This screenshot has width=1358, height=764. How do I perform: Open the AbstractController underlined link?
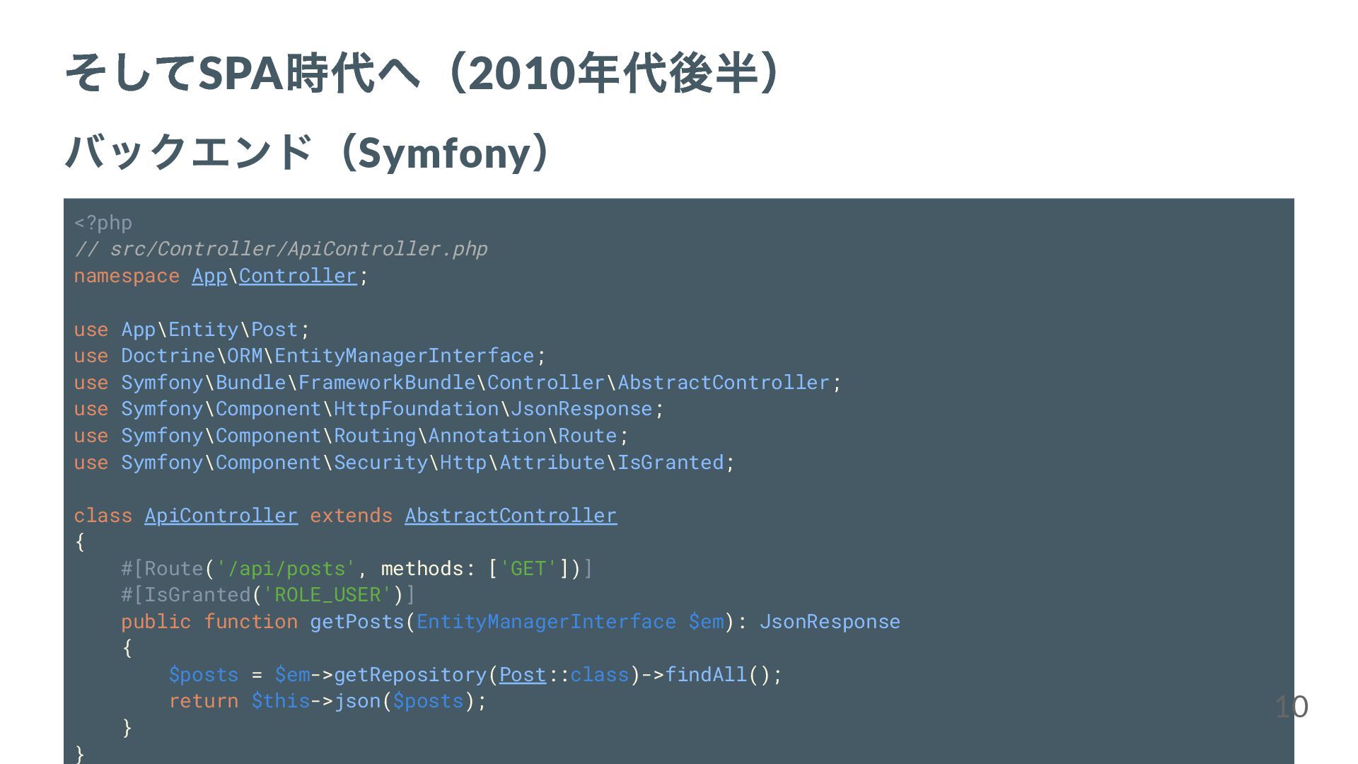coord(511,516)
